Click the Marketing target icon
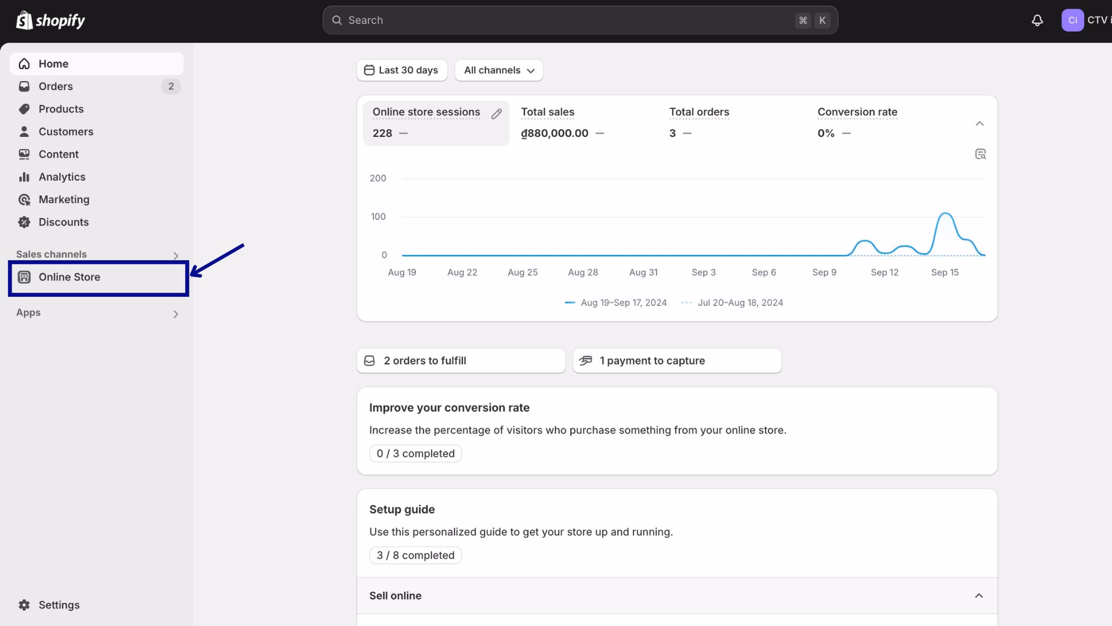 [x=24, y=199]
